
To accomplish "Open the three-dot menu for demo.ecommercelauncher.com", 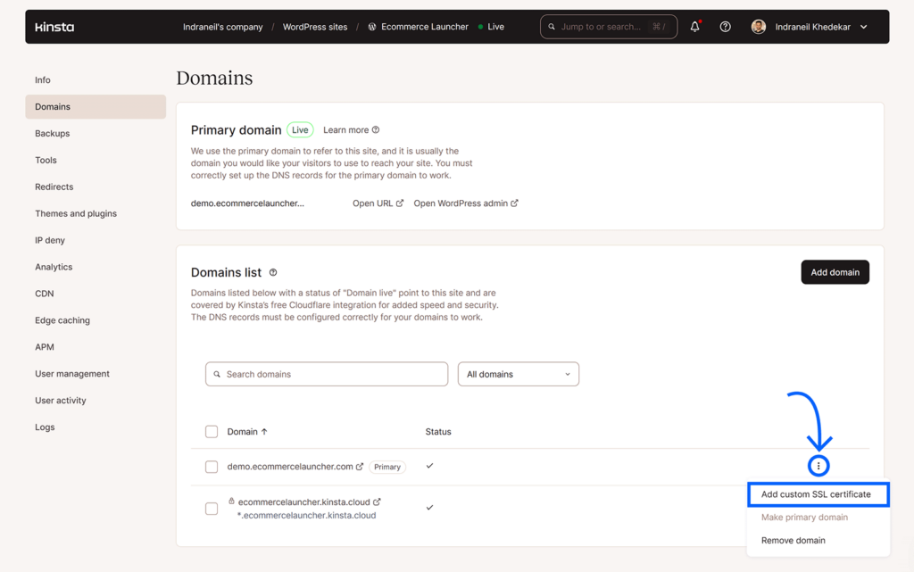I will tap(818, 466).
